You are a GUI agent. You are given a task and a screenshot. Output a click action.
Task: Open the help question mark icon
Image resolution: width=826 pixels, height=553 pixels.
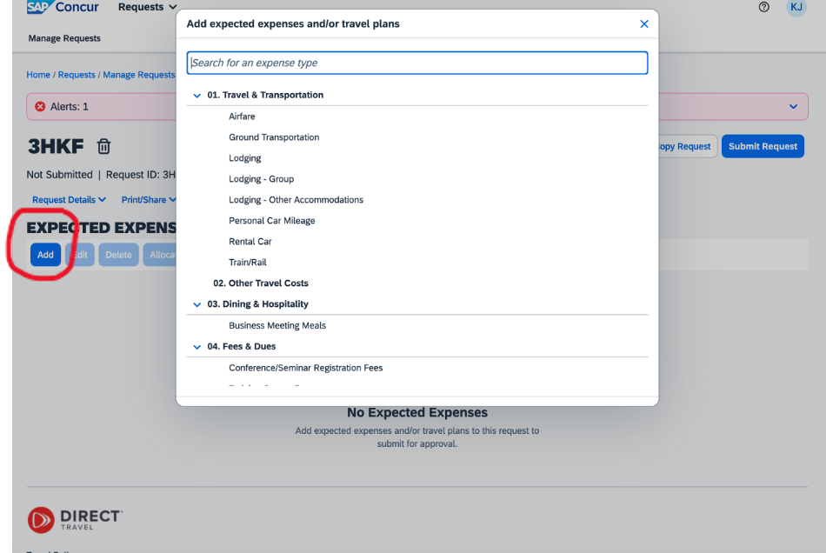pos(764,7)
